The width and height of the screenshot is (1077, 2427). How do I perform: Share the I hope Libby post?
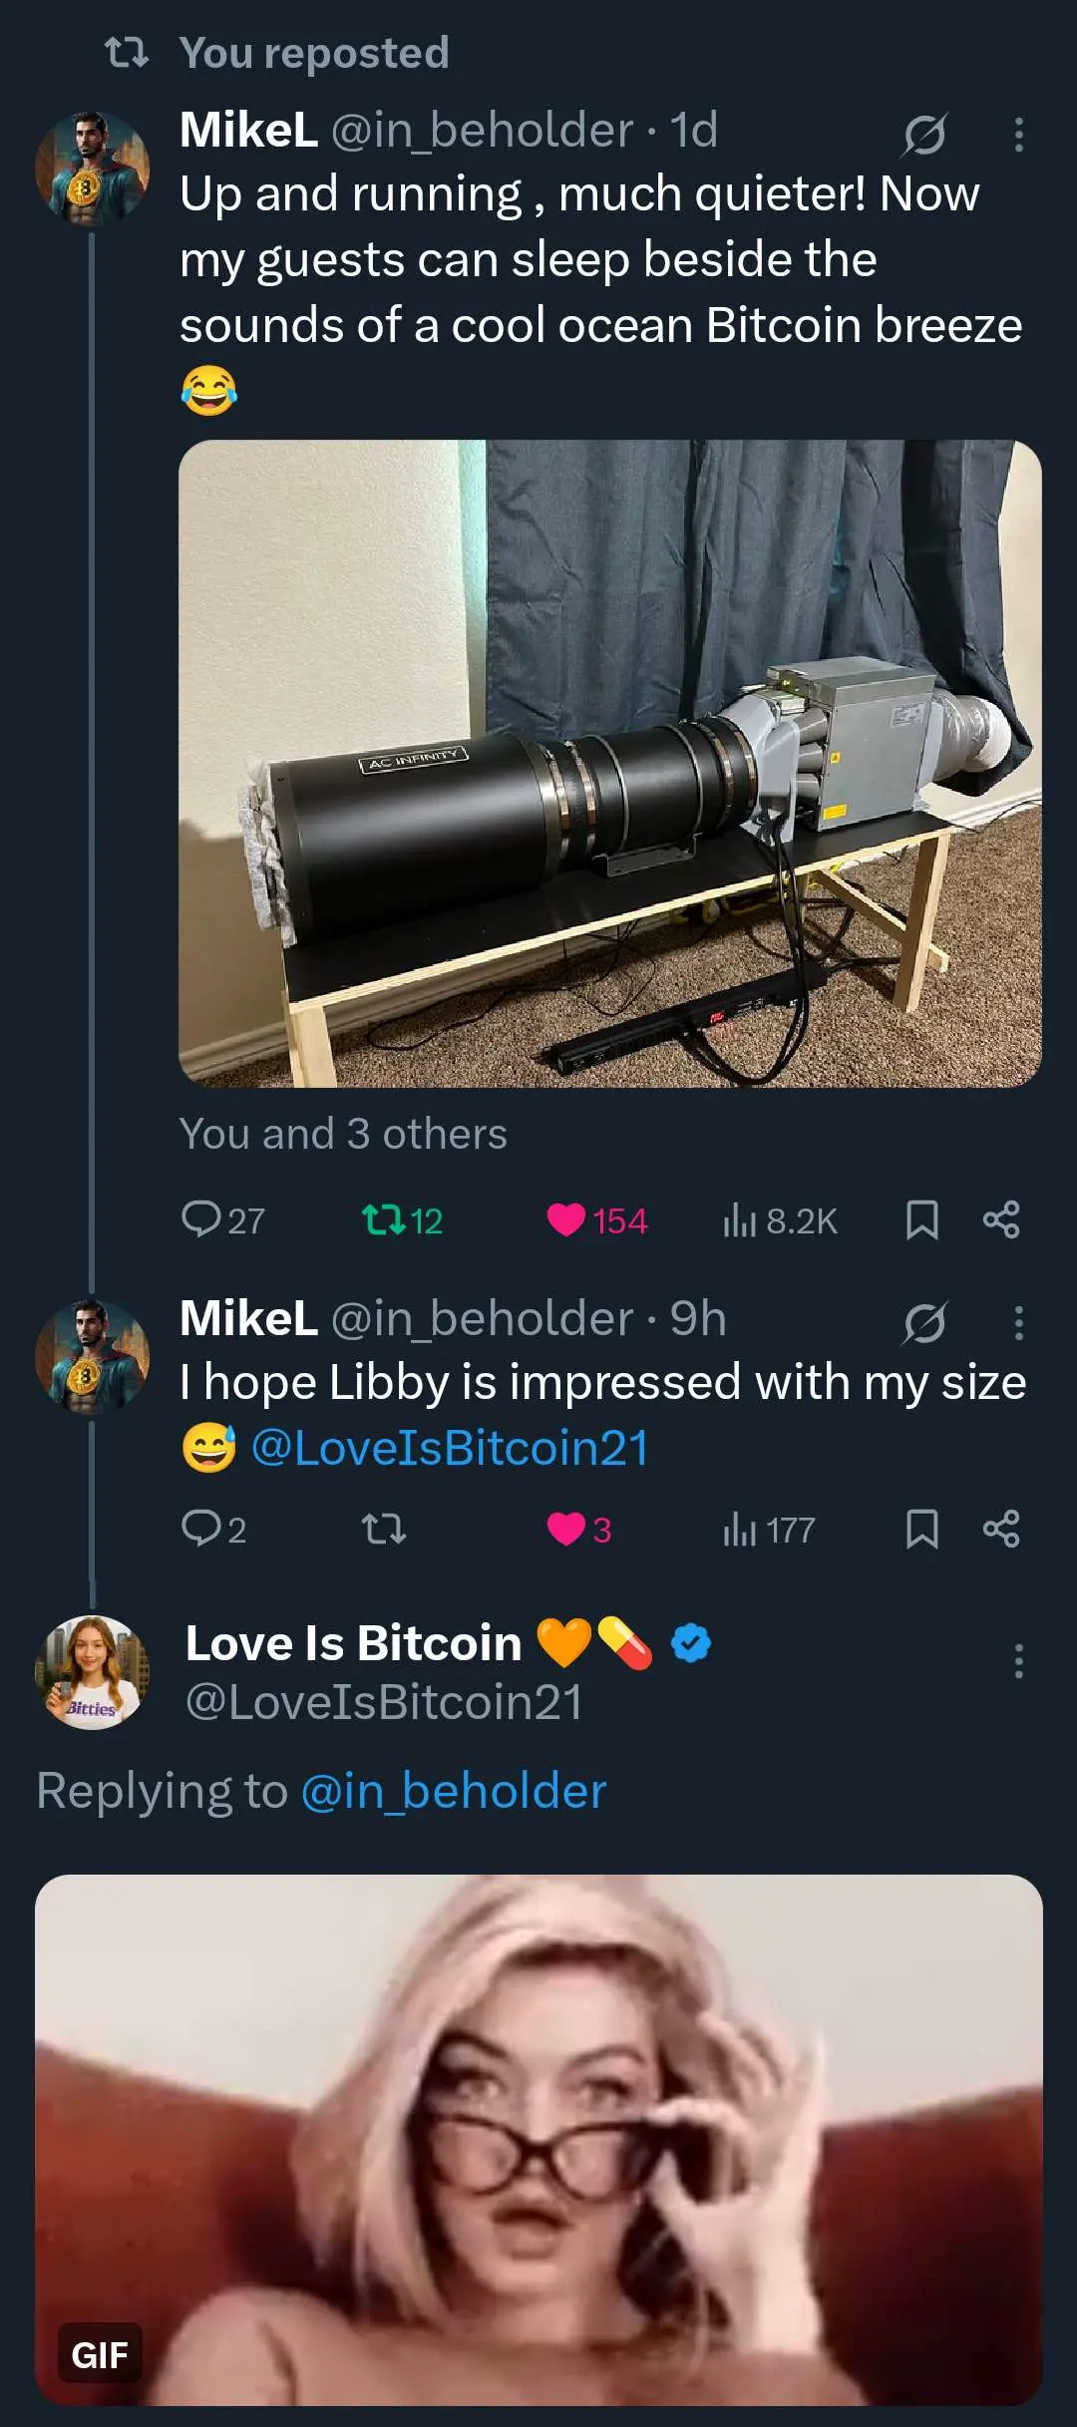[x=1001, y=1529]
